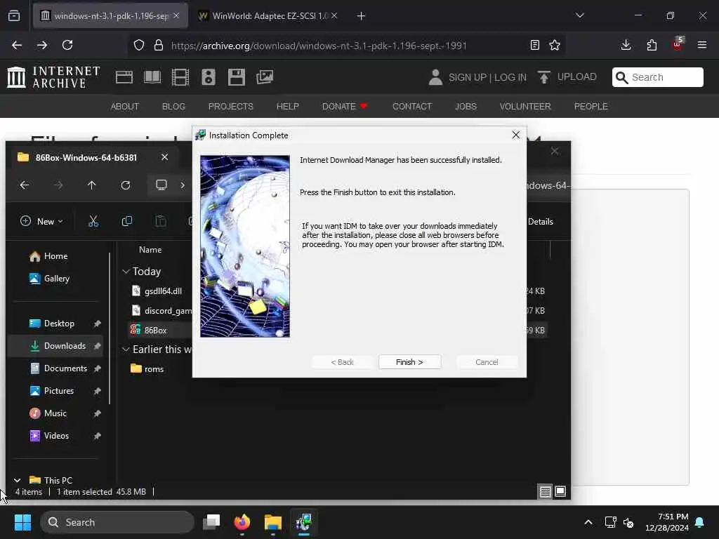Open Internet Archive texts icon
The image size is (719, 539).
point(152,77)
